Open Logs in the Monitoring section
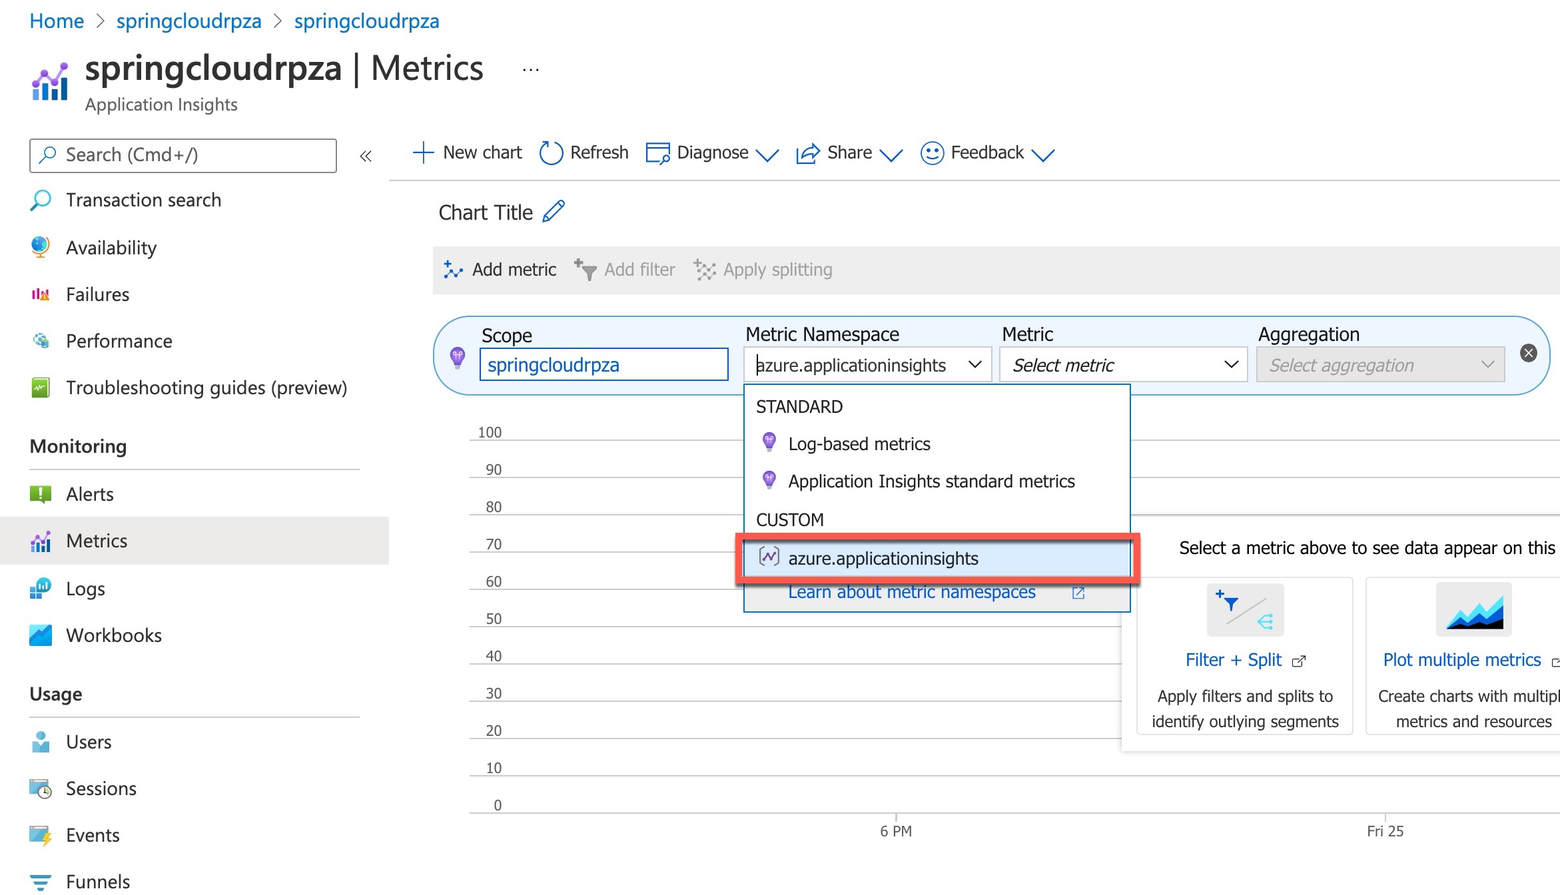1560x895 pixels. (x=85, y=589)
